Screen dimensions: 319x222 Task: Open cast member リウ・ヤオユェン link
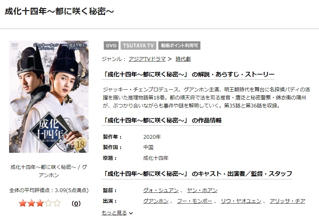(241, 201)
